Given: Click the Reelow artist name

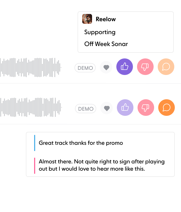Looking at the screenshot, I should 106,19.
